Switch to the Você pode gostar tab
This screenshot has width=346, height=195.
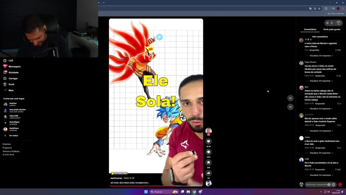[x=332, y=30]
